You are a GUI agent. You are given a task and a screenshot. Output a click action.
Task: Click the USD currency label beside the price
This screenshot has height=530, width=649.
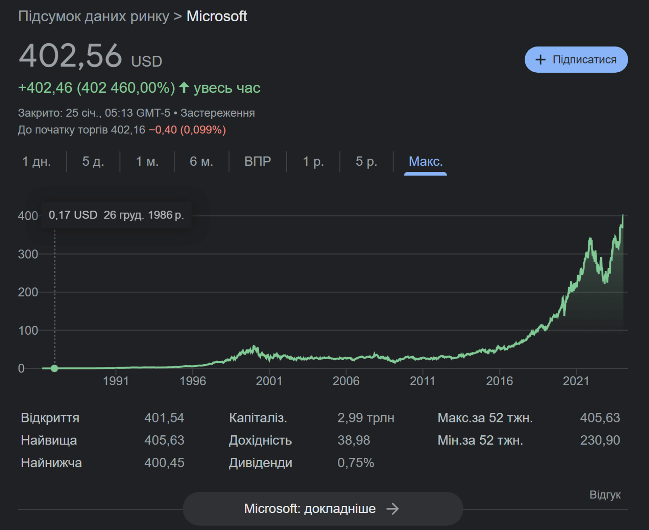pyautogui.click(x=147, y=62)
